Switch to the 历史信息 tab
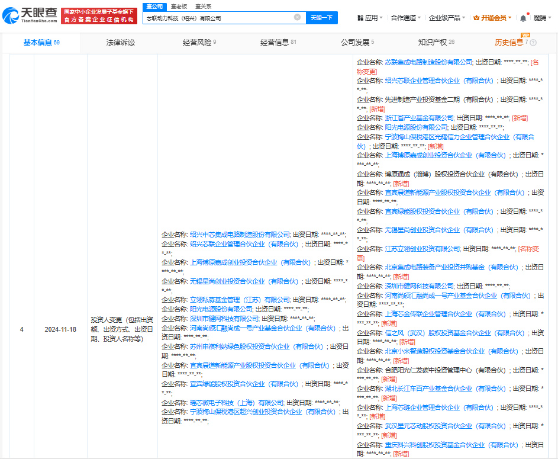 pos(509,43)
